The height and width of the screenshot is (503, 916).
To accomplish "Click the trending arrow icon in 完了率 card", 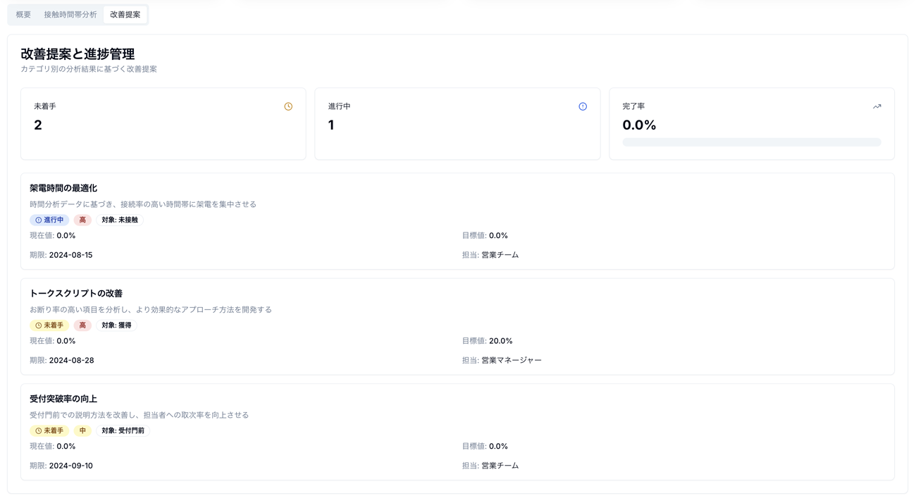I will point(877,106).
